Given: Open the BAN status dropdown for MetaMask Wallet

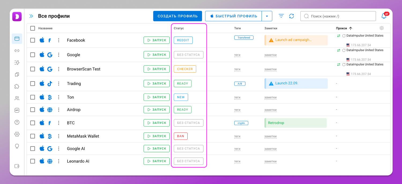Looking at the screenshot, I should click(181, 136).
